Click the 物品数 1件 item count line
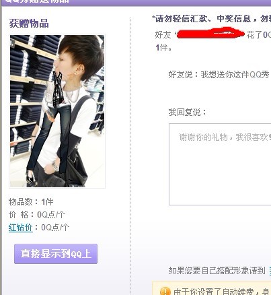The width and height of the screenshot is (271, 295). pyautogui.click(x=31, y=202)
